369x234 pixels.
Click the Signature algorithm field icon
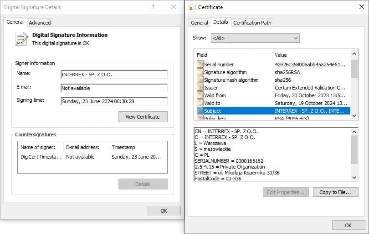[x=200, y=72]
